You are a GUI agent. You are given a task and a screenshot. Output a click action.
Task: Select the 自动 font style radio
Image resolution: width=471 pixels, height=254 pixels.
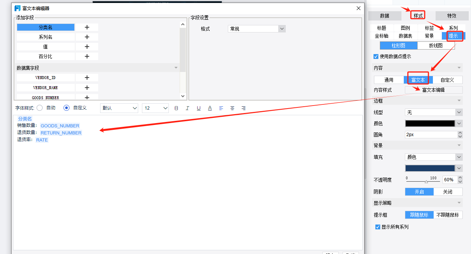click(40, 108)
